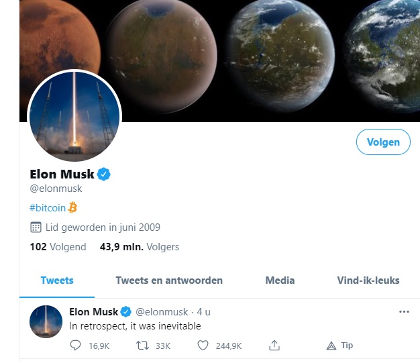Follow the account with Volgen button
Image resolution: width=420 pixels, height=363 pixels.
(x=383, y=142)
